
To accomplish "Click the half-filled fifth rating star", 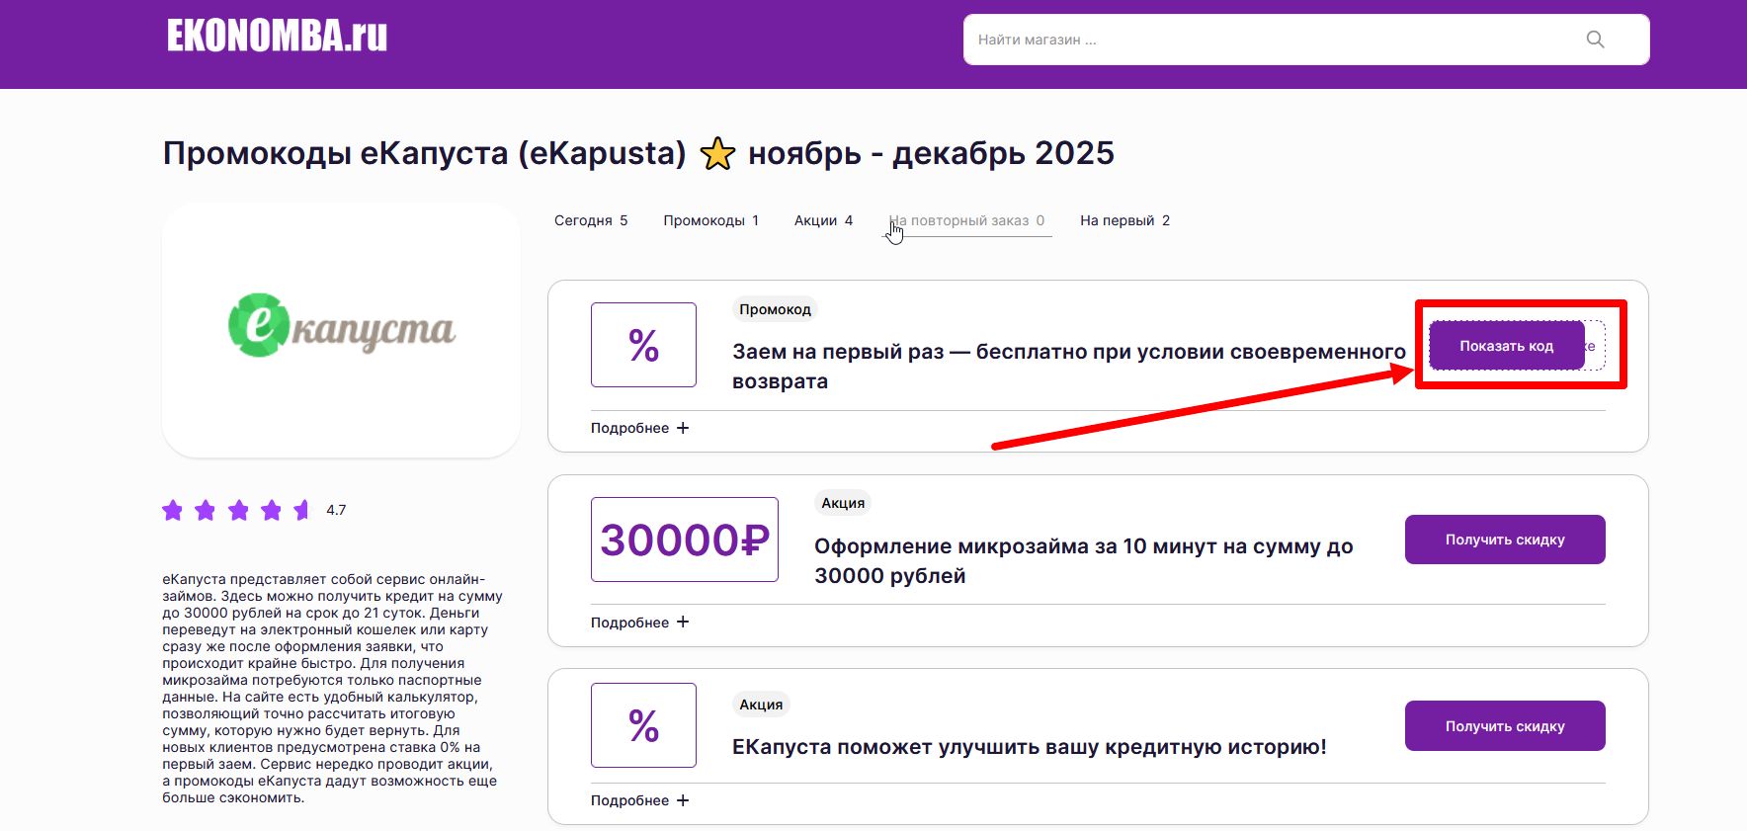I will (302, 510).
